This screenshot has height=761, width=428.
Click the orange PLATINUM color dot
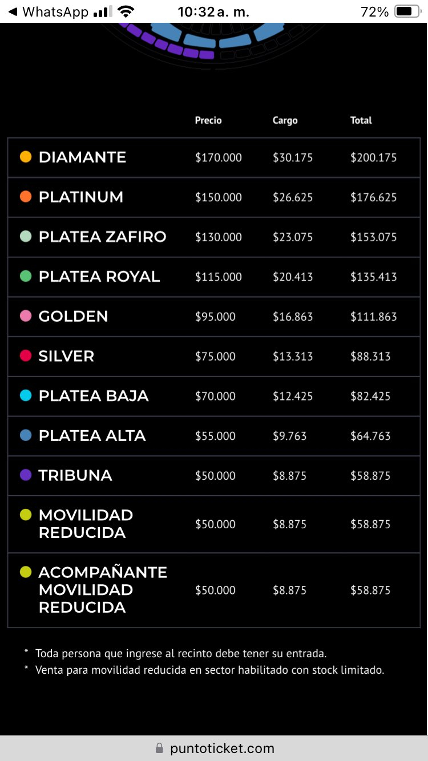point(26,197)
